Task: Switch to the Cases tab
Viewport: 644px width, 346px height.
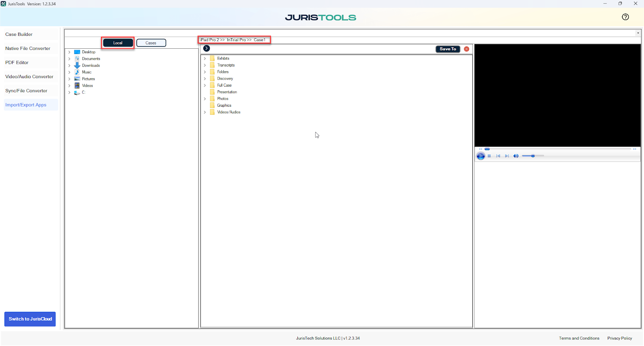Action: pos(151,43)
